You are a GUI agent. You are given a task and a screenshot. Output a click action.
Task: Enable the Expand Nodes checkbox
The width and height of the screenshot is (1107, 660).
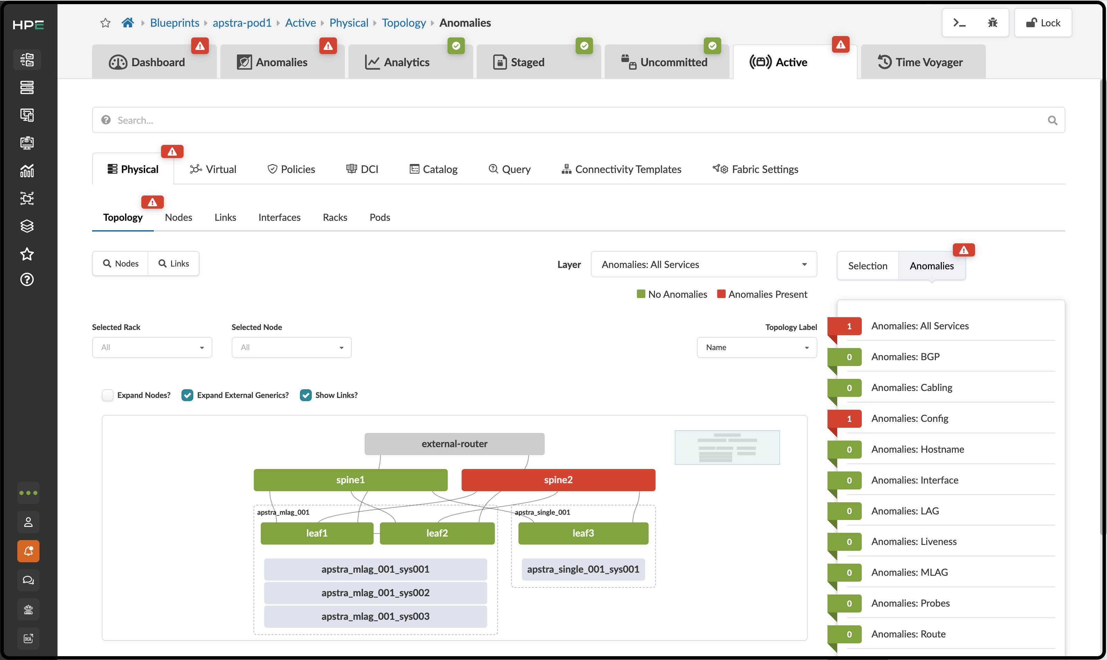[107, 395]
